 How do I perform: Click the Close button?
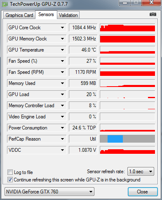(x=143, y=192)
